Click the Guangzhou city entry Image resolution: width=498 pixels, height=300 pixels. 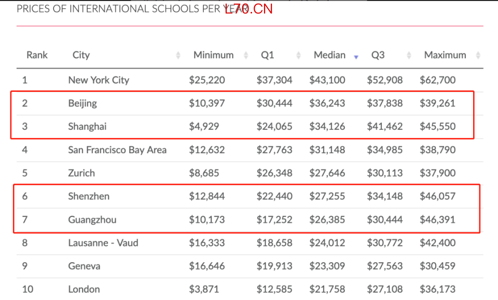pyautogui.click(x=92, y=220)
